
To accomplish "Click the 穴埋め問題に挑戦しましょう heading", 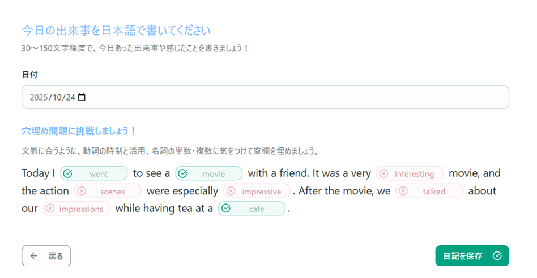I will (x=79, y=131).
